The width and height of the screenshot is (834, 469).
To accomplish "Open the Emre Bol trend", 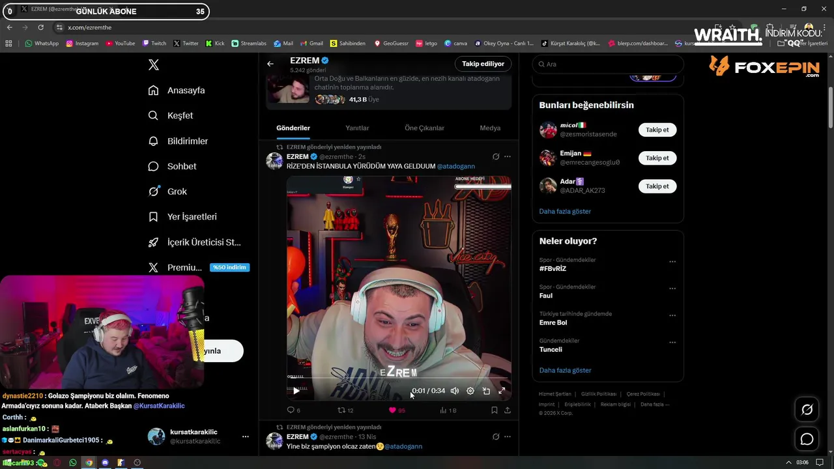I will pyautogui.click(x=553, y=322).
